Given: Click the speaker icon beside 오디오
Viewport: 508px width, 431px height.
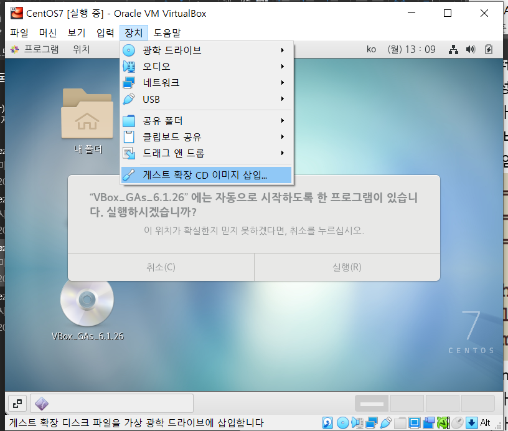Looking at the screenshot, I should (129, 67).
